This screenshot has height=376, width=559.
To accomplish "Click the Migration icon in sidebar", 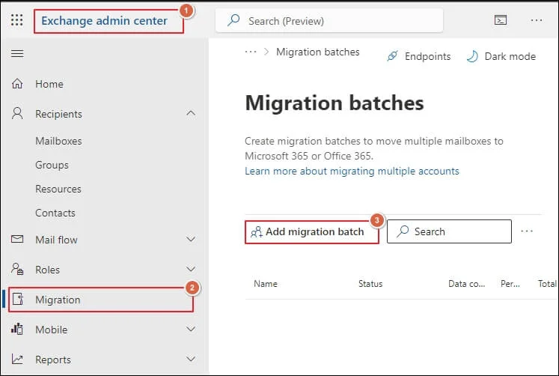I will 18,299.
